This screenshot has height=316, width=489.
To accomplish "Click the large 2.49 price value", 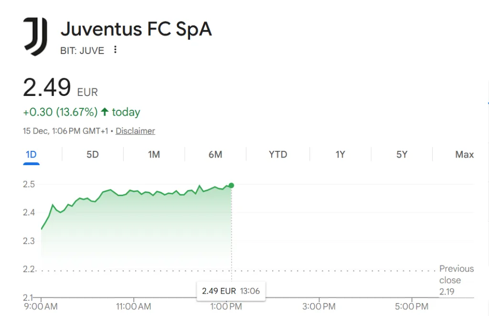I will [x=47, y=87].
